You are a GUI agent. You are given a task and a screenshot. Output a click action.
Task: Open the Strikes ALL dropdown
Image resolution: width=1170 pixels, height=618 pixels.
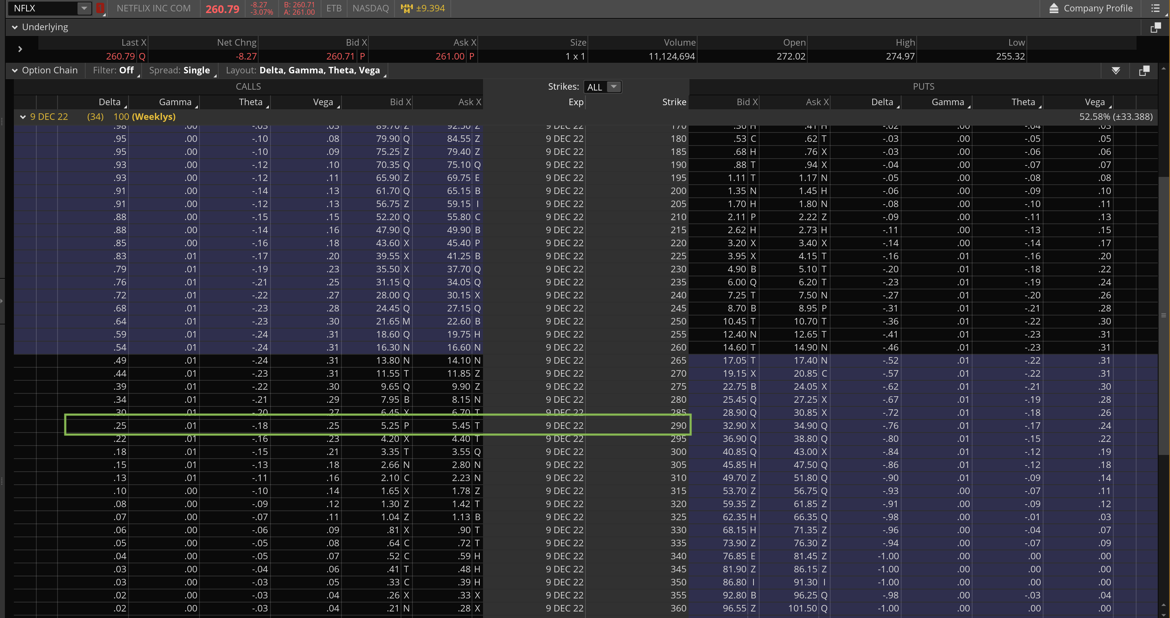point(613,87)
